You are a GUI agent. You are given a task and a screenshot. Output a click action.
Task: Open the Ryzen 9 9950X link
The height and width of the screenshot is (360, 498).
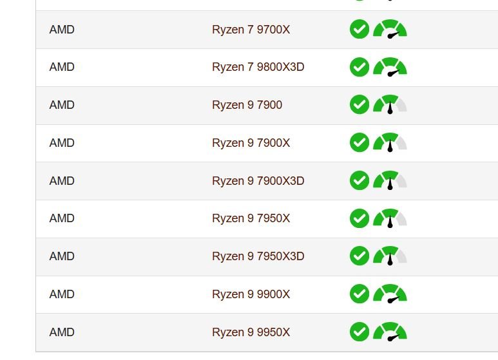tap(251, 332)
